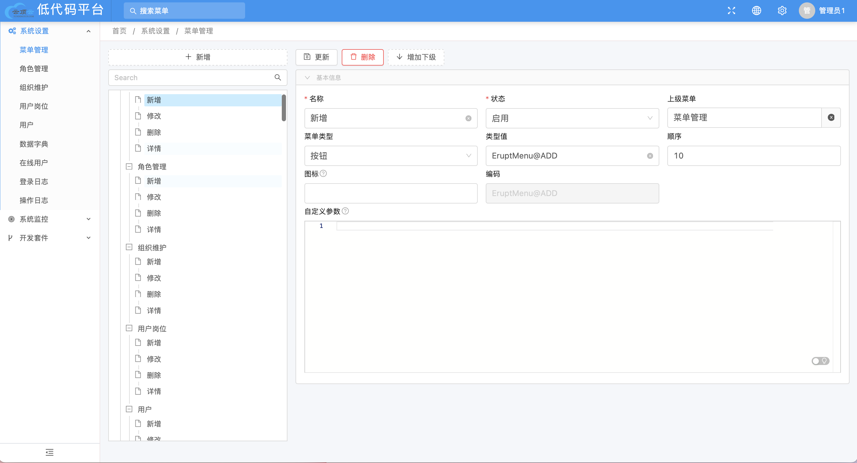The image size is (857, 463).
Task: Clear the 上级菜单 field X button
Action: click(831, 117)
